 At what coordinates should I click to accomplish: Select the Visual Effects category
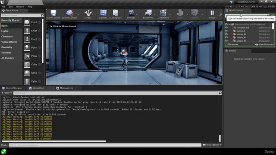9,42
